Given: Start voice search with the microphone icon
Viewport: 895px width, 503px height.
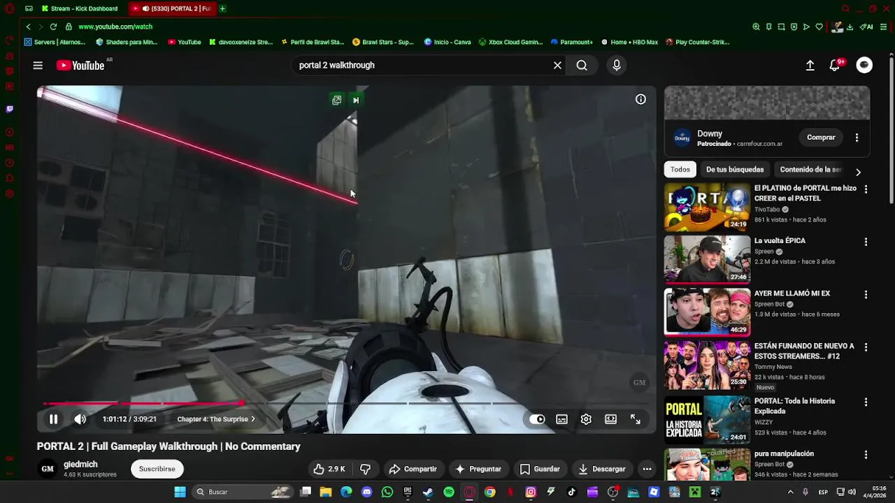Looking at the screenshot, I should click(x=616, y=65).
